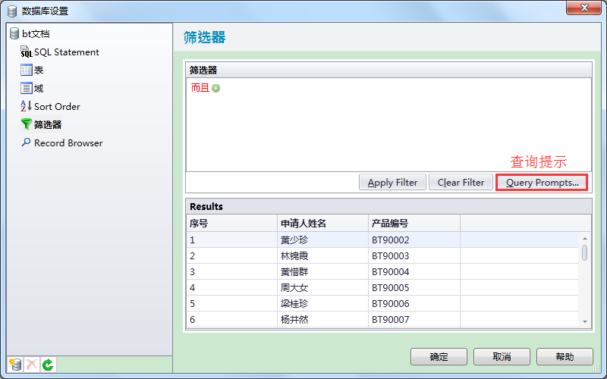Add a filter condition with green plus icon

pos(216,88)
